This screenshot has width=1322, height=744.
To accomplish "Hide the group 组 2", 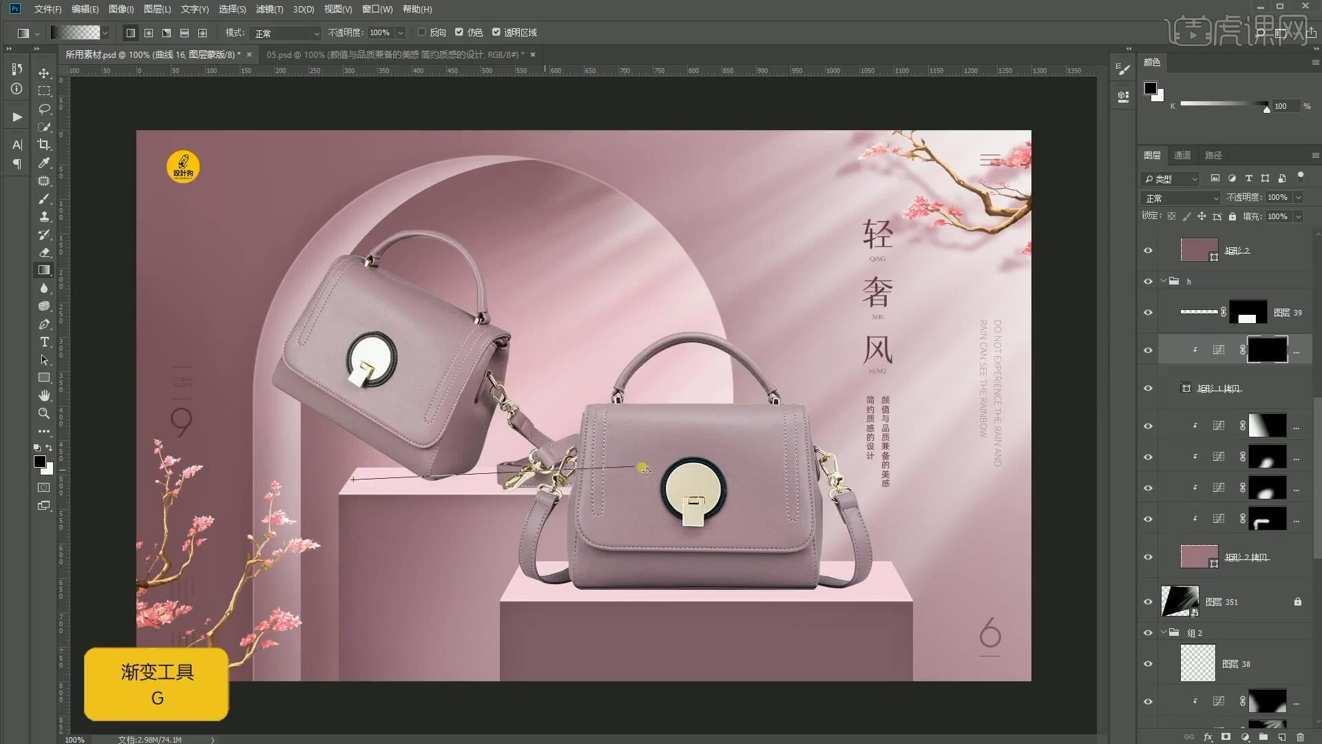I will (x=1148, y=632).
